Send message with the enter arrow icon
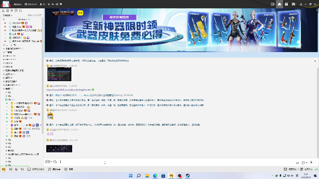Viewport: 319px width, 179px height. (297, 163)
